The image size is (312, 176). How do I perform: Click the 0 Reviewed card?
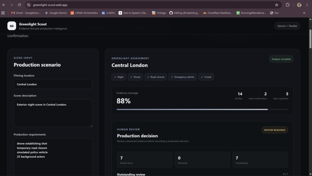pyautogui.click(x=202, y=160)
